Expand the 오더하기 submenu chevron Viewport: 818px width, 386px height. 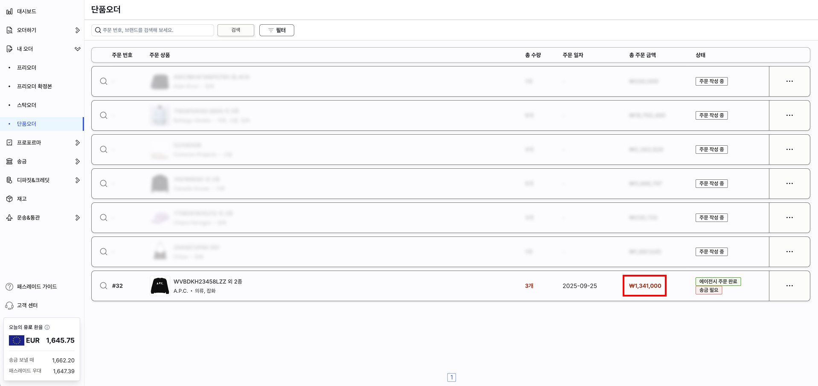click(x=77, y=30)
